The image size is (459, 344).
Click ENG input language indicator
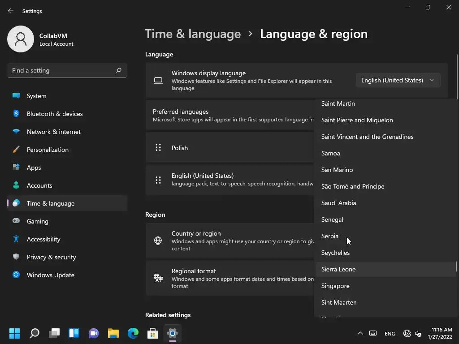[390, 333]
